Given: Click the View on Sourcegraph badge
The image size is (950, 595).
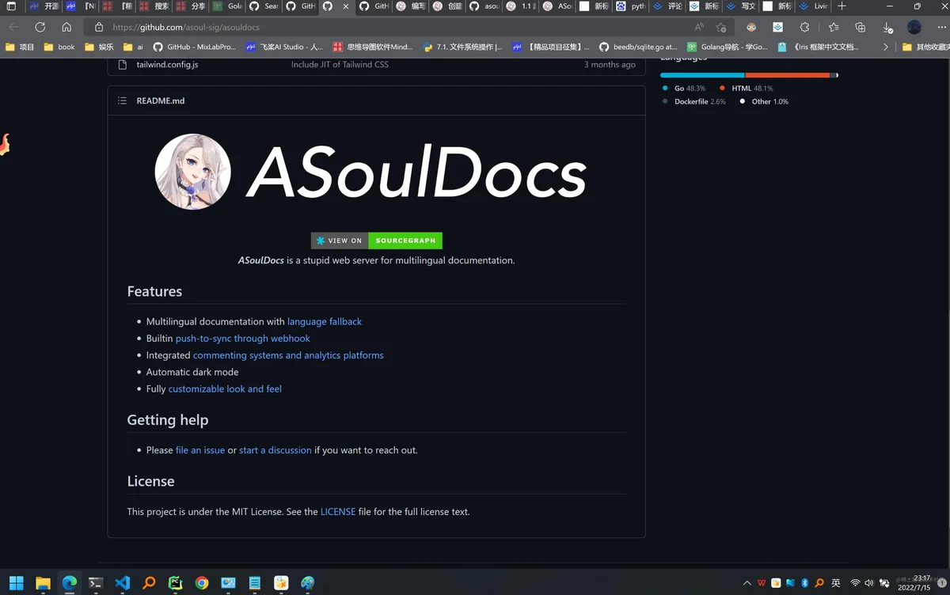Looking at the screenshot, I should coord(377,241).
